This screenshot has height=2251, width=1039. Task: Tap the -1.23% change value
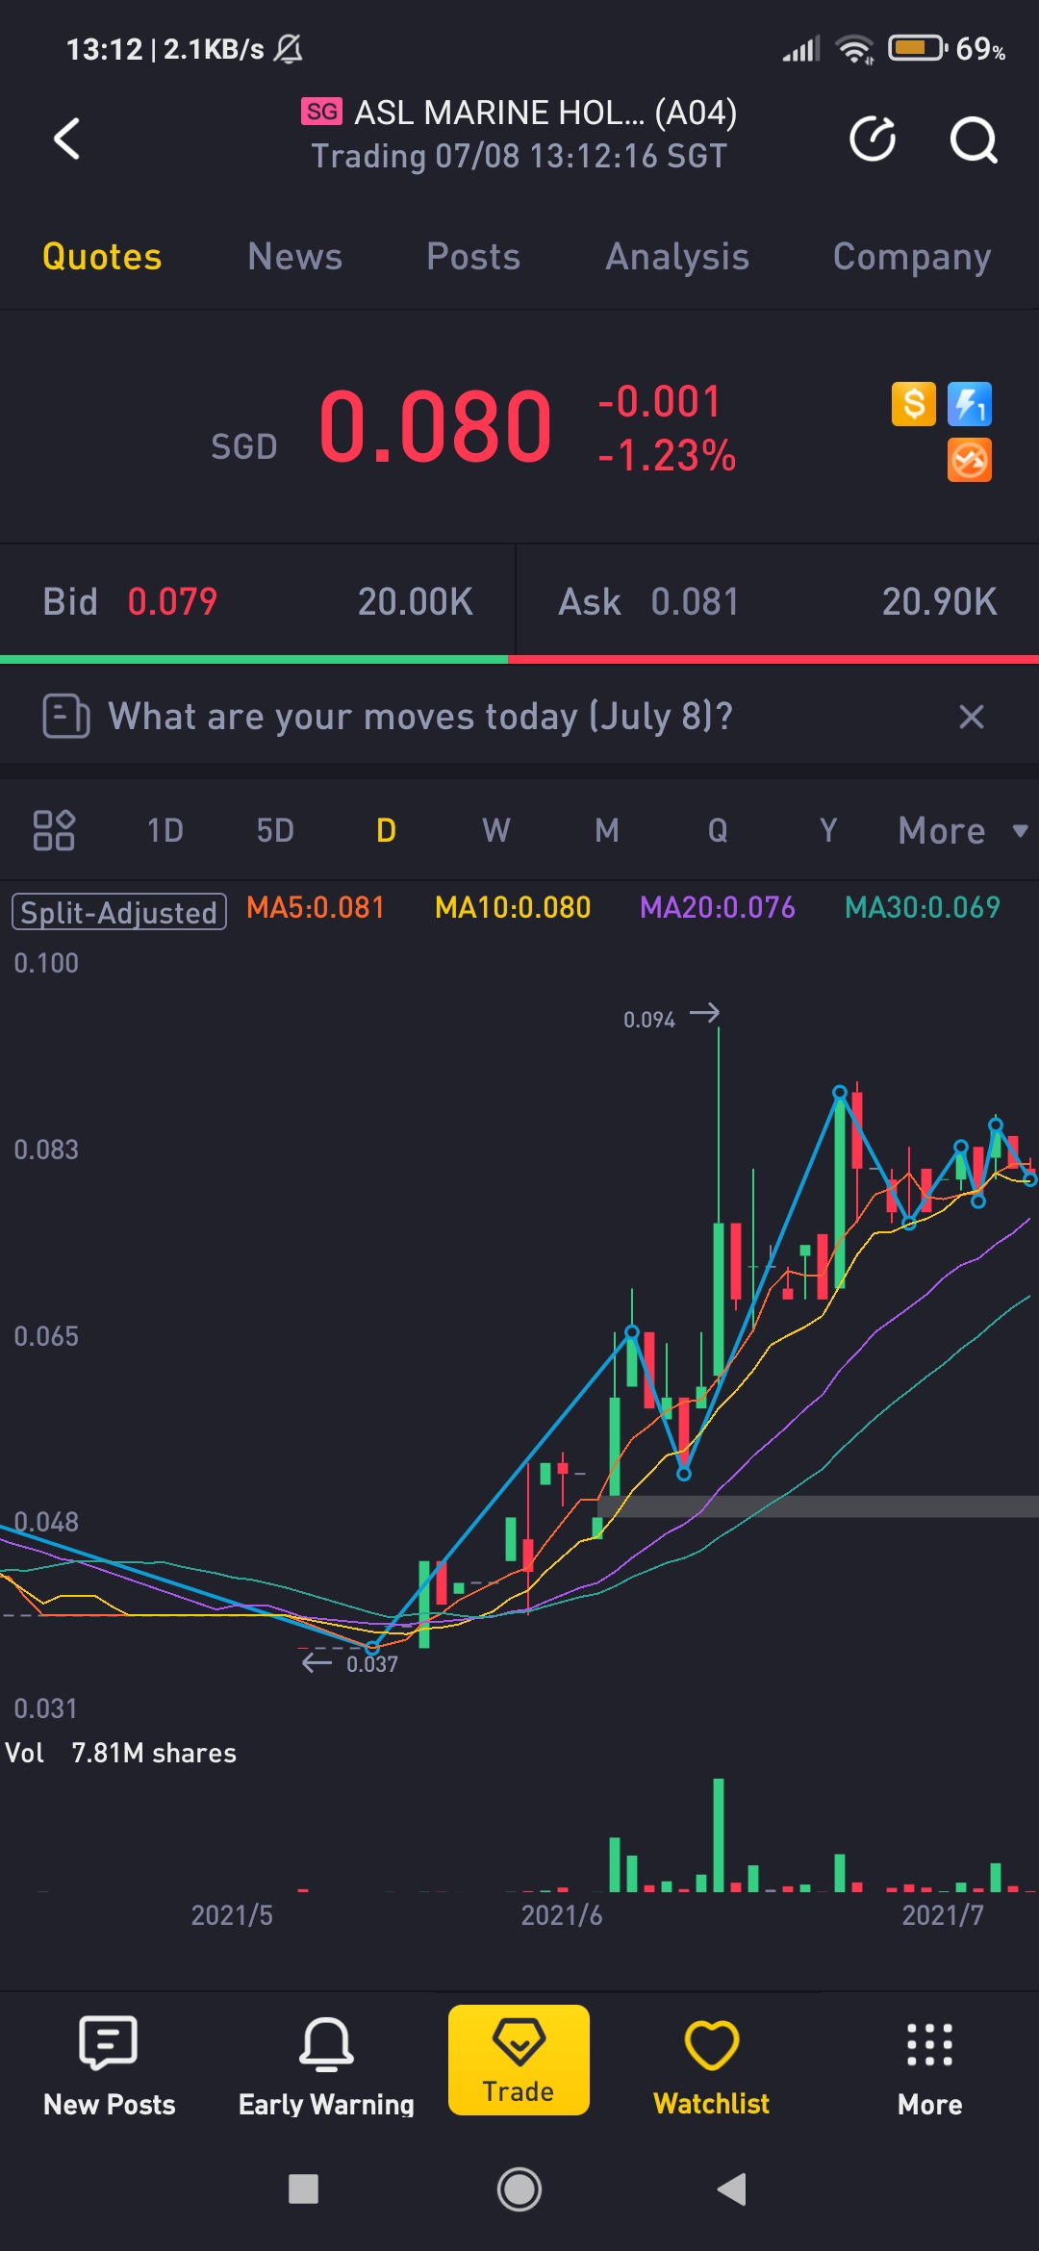tap(667, 456)
